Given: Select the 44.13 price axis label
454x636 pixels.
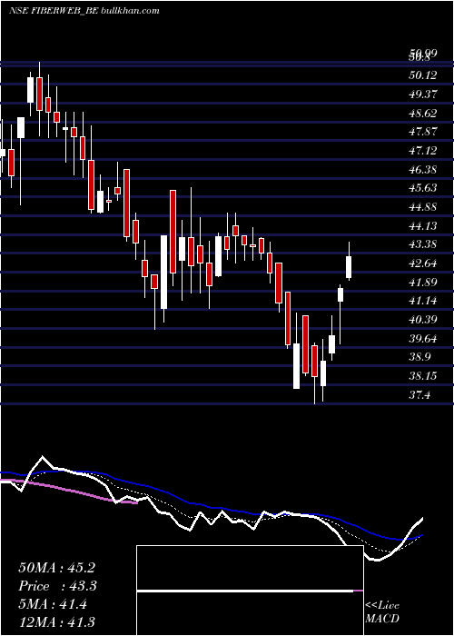Looking at the screenshot, I should coord(423,226).
